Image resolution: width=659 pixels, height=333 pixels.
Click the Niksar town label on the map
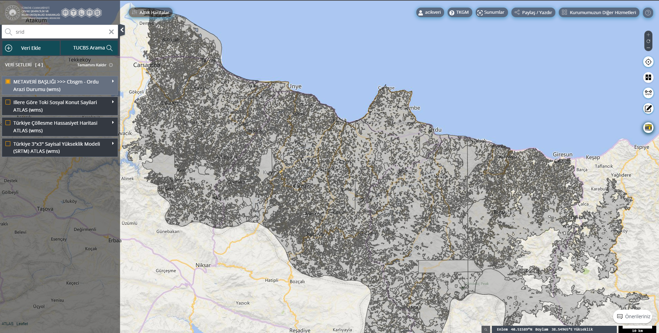[203, 265]
